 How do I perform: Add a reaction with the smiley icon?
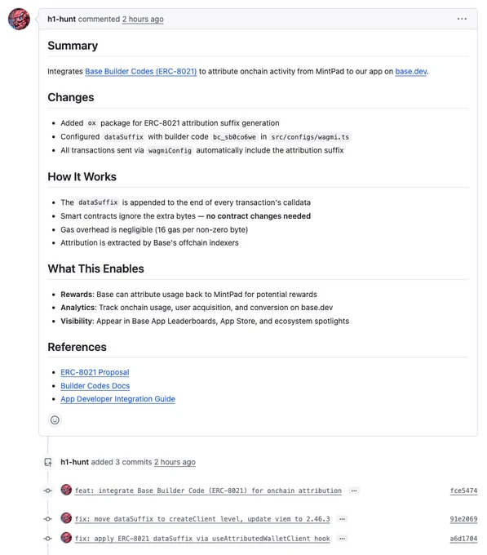coord(55,420)
